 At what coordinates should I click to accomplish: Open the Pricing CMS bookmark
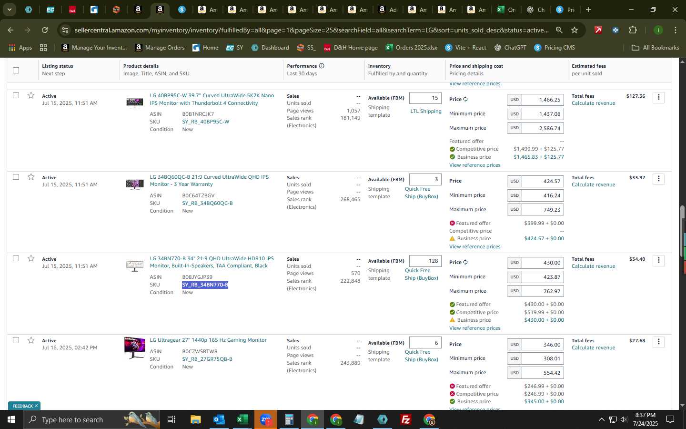(x=555, y=48)
